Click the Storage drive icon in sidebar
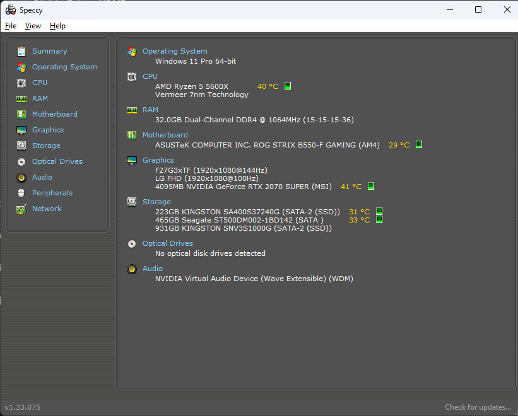 tap(21, 146)
